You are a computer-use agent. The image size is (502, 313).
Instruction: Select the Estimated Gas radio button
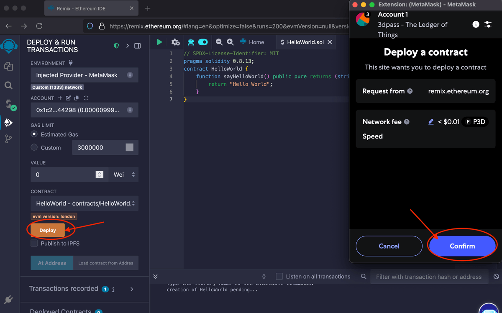[34, 134]
